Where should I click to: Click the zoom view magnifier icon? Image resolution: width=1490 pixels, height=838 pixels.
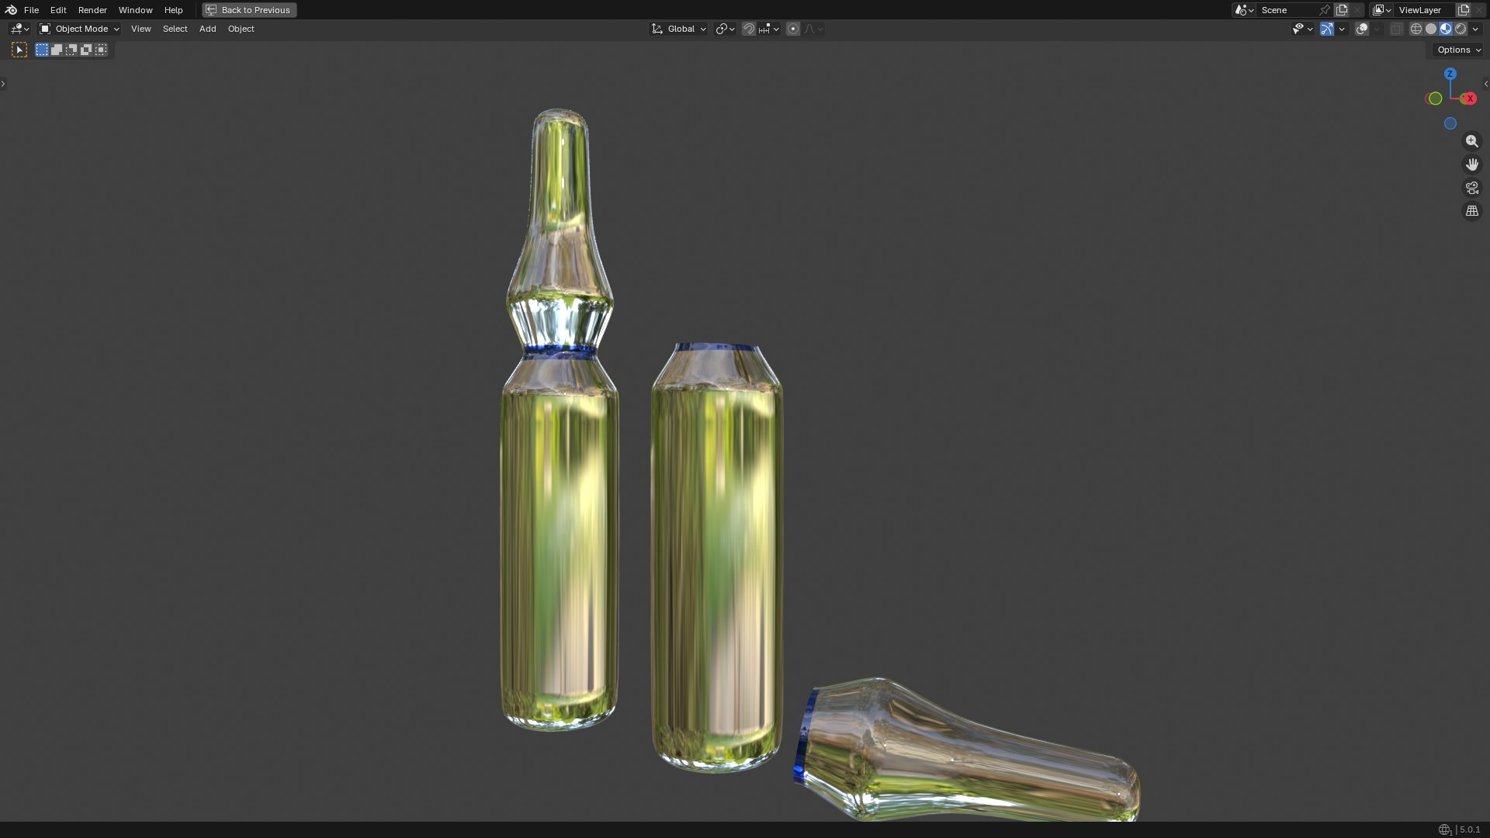coord(1471,141)
